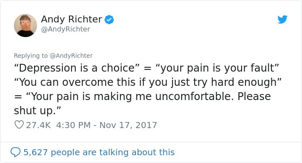This screenshot has height=163, width=302.
Task: Click the "Nov 17, 2017" date text
Action: [x=128, y=125]
